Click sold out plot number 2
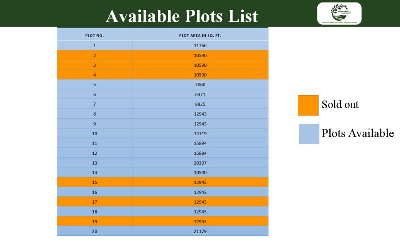This screenshot has height=246, width=400. point(95,56)
